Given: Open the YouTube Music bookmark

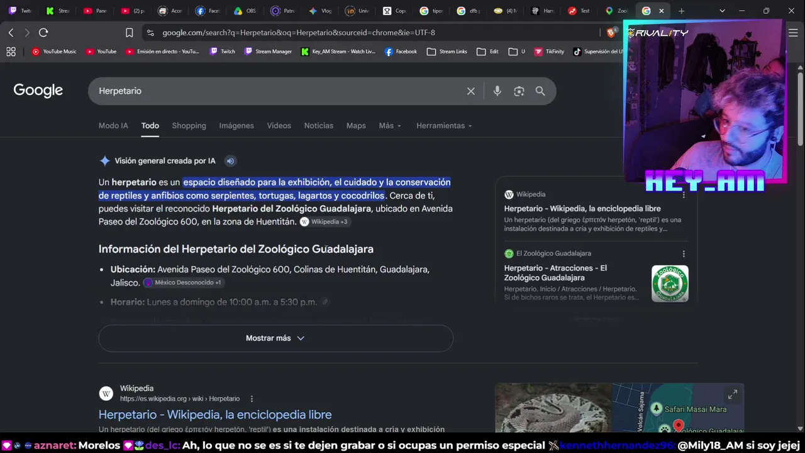Looking at the screenshot, I should 54,52.
